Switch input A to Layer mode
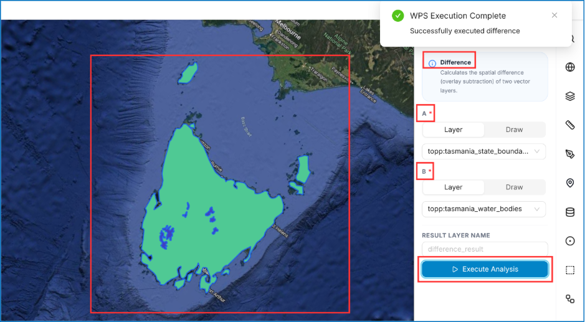 pos(454,130)
